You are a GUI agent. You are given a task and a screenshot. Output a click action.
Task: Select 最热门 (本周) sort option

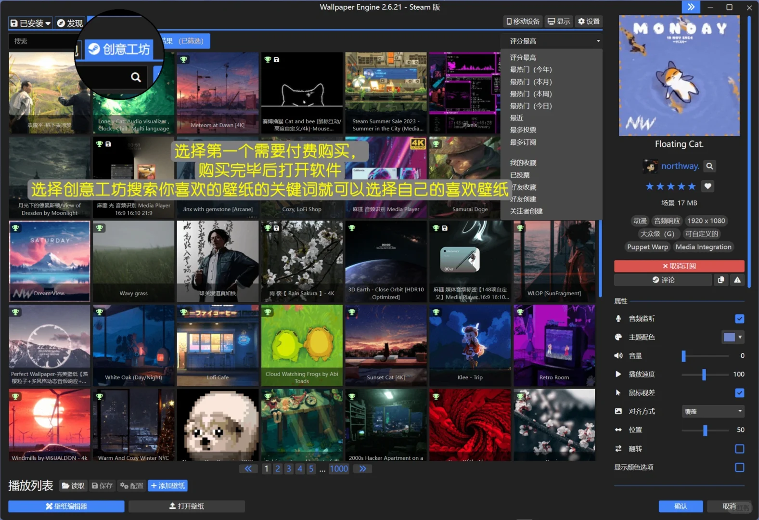coord(531,94)
